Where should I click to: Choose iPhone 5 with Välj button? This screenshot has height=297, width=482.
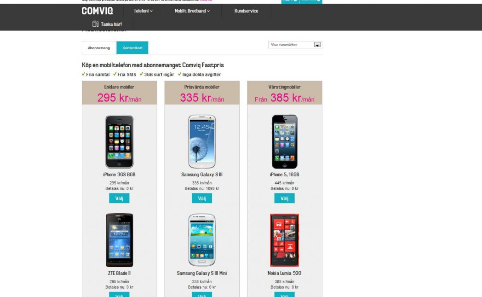click(x=284, y=198)
